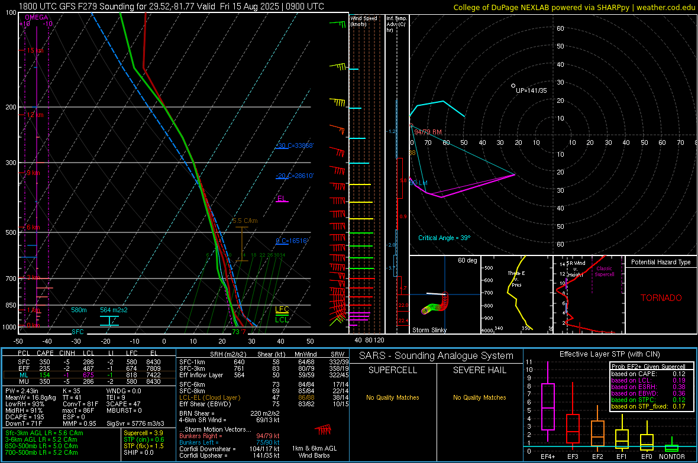The image size is (698, 463).
Task: Click the '580m' effective inflow base label
Action: (x=79, y=310)
